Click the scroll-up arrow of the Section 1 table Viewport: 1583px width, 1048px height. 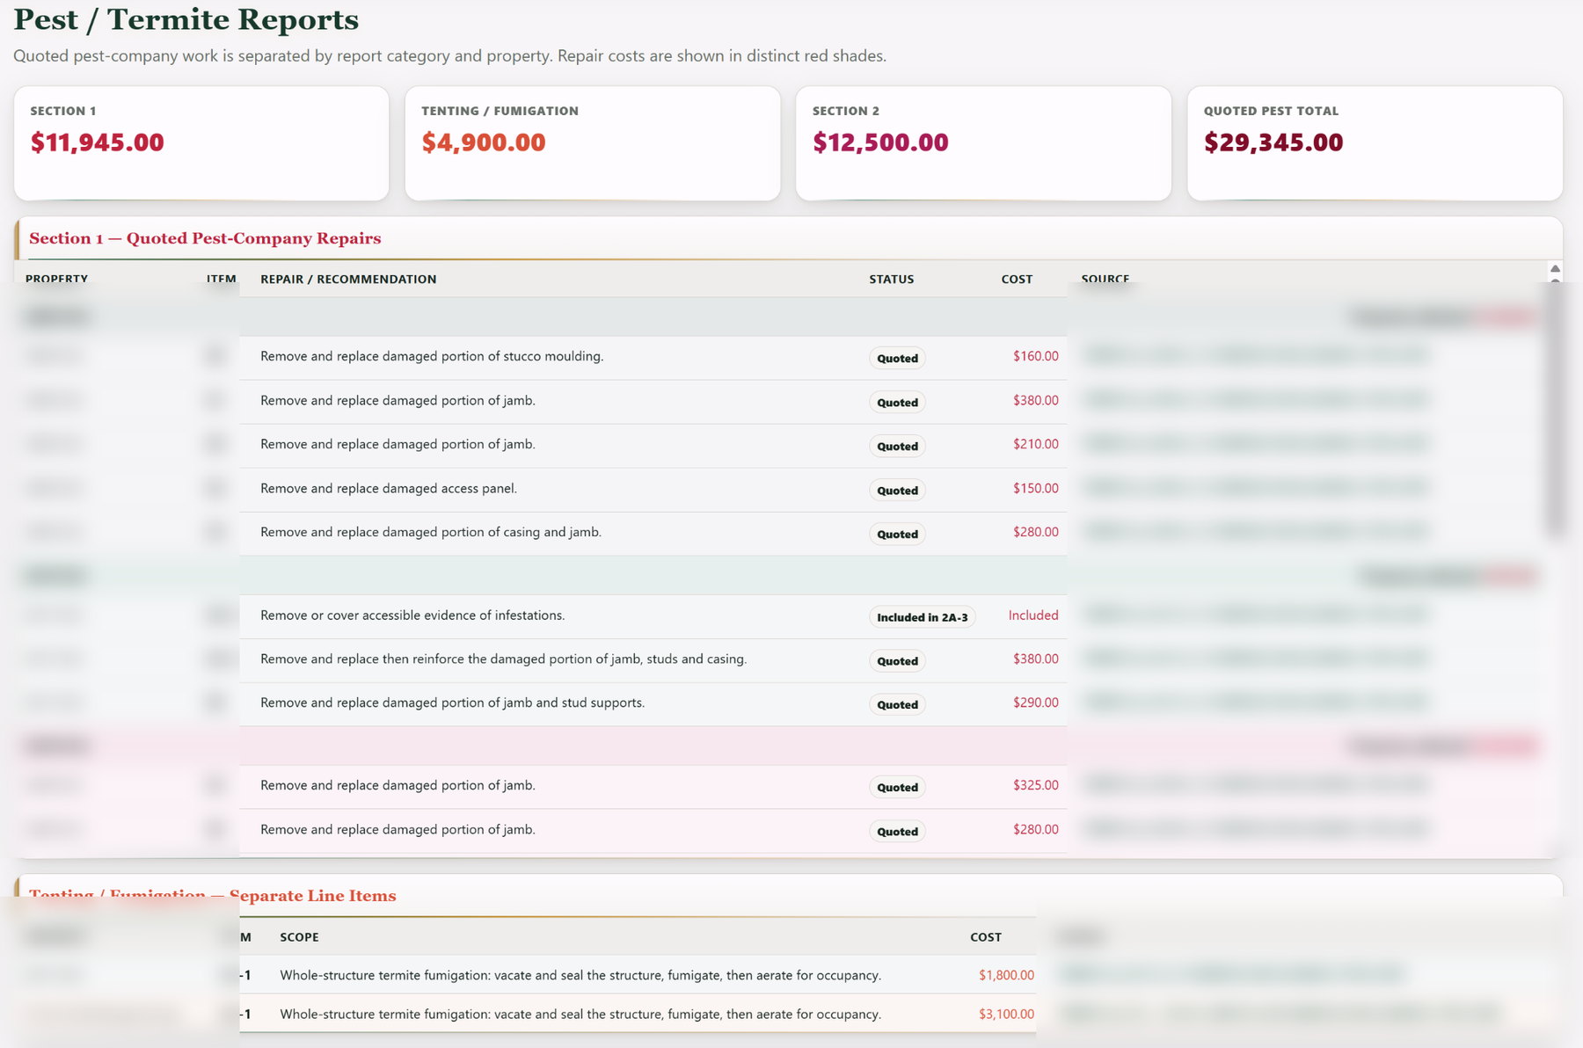click(x=1555, y=269)
